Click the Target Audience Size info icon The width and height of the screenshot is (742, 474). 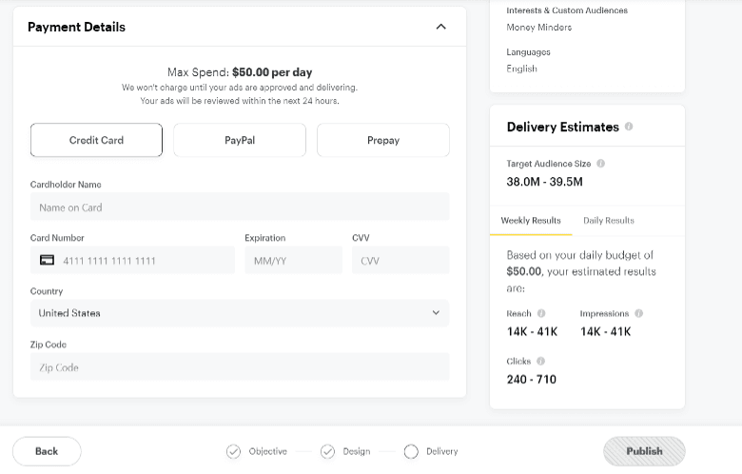coord(600,164)
